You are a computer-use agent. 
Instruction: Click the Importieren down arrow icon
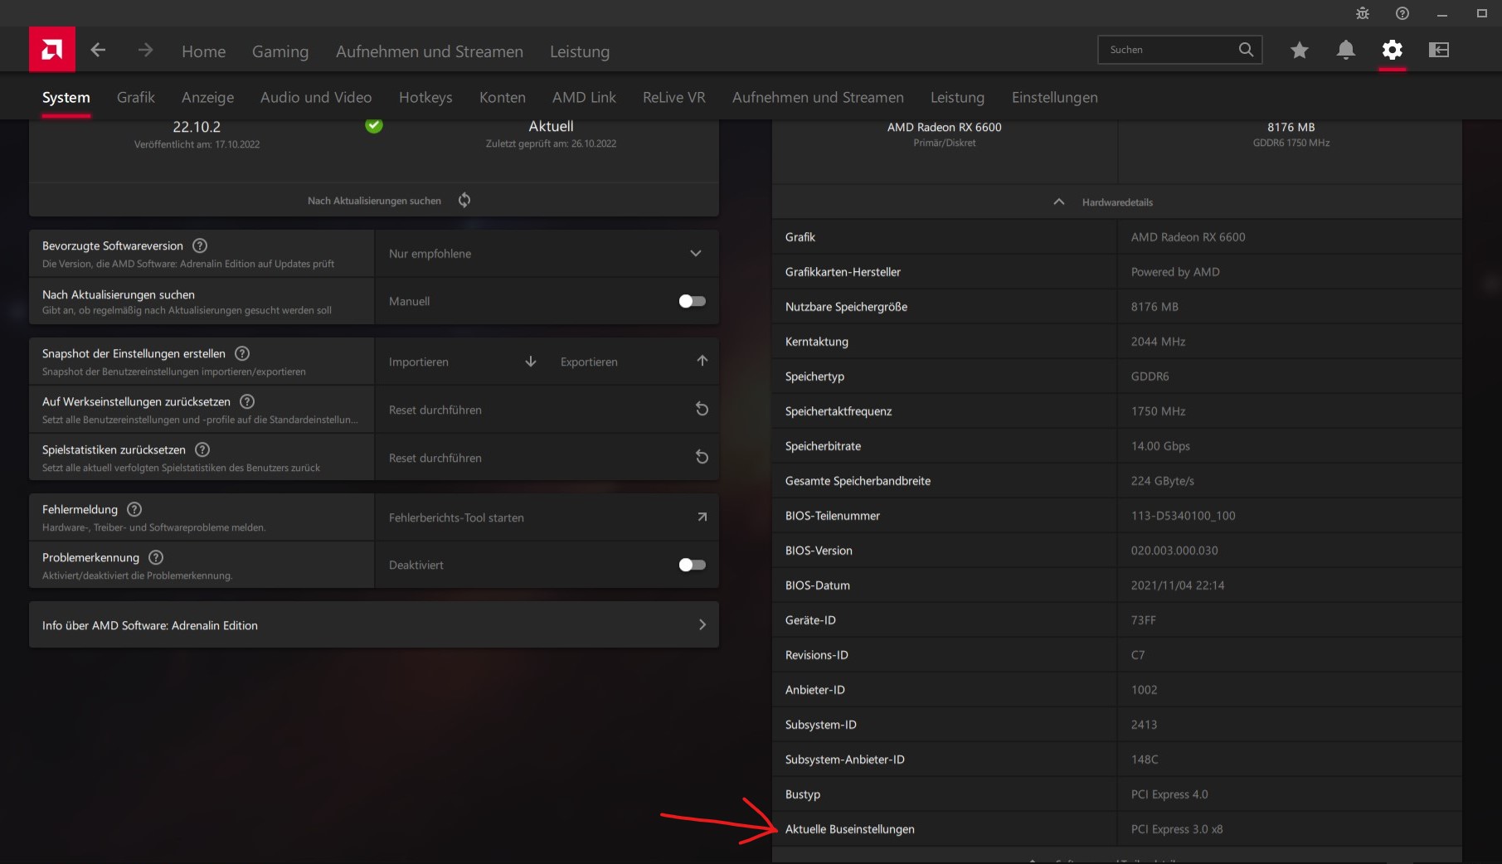(x=531, y=362)
